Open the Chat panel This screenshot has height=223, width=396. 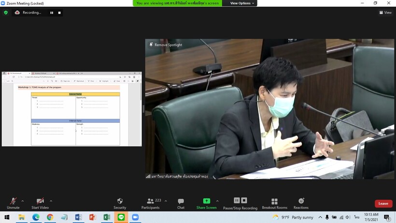(181, 203)
